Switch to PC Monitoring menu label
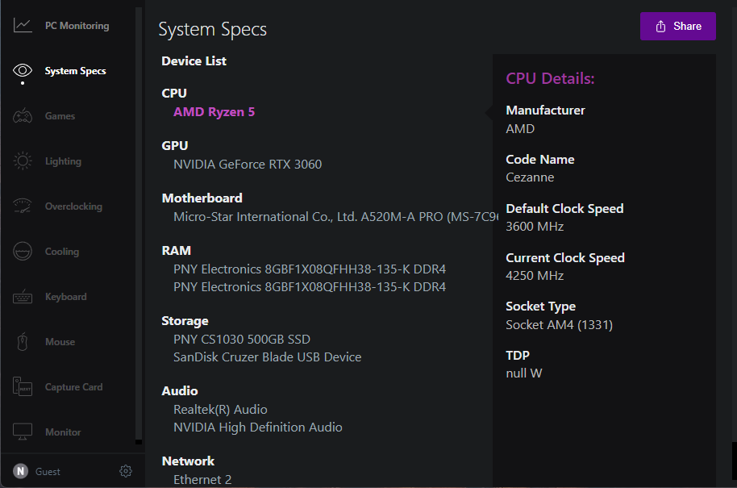 tap(77, 26)
